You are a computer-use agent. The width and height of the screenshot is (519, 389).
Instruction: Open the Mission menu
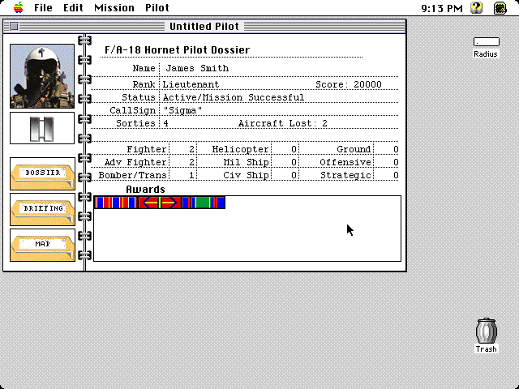pyautogui.click(x=114, y=7)
